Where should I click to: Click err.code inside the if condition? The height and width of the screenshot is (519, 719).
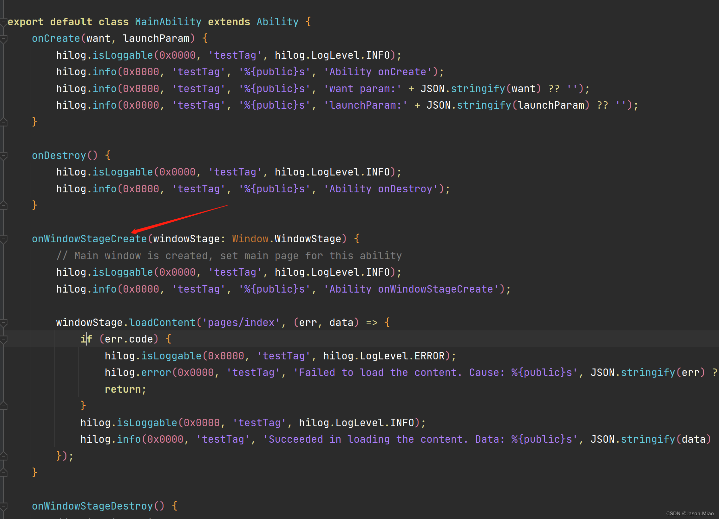click(x=129, y=339)
